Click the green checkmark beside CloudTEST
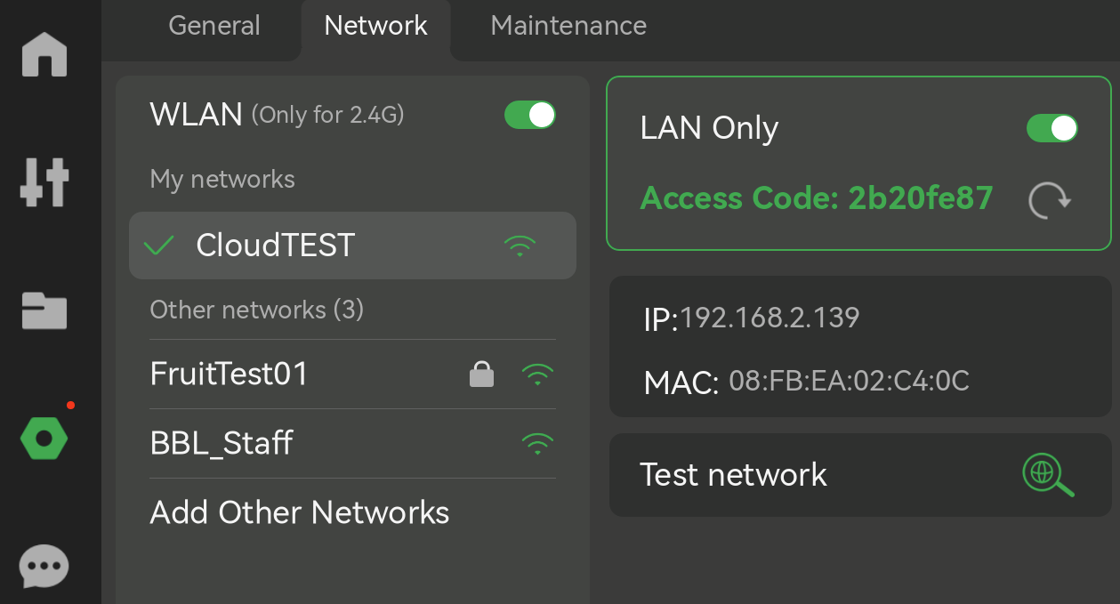The width and height of the screenshot is (1120, 604). coord(158,246)
